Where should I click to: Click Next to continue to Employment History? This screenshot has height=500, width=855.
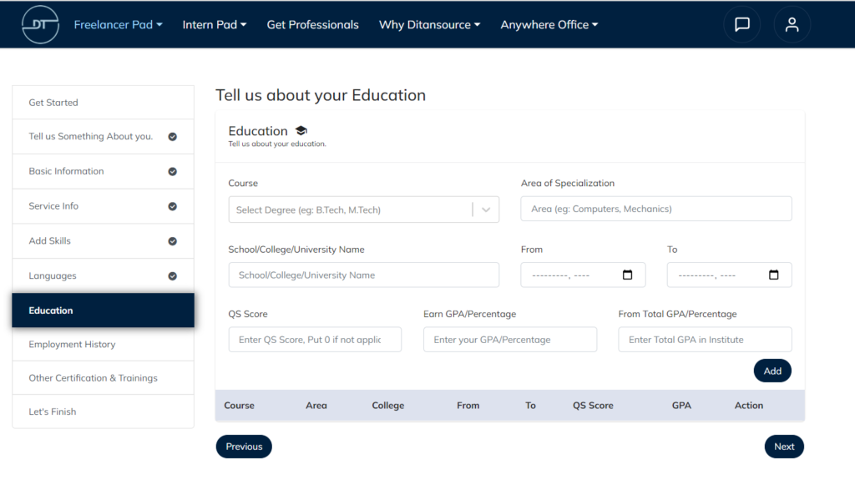pyautogui.click(x=783, y=446)
